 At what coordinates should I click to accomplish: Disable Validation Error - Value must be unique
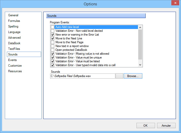53,57
